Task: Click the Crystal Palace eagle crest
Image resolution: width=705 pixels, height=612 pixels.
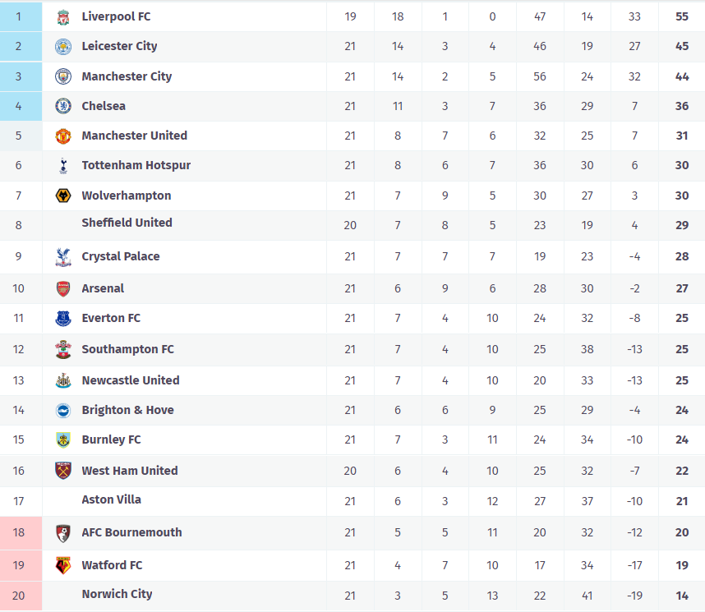Action: [x=63, y=256]
